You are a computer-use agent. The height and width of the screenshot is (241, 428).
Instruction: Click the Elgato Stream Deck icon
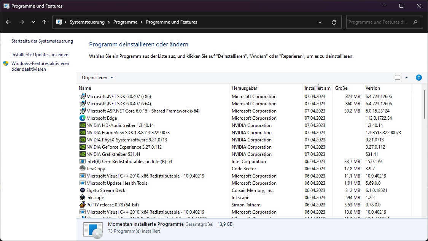(83, 190)
